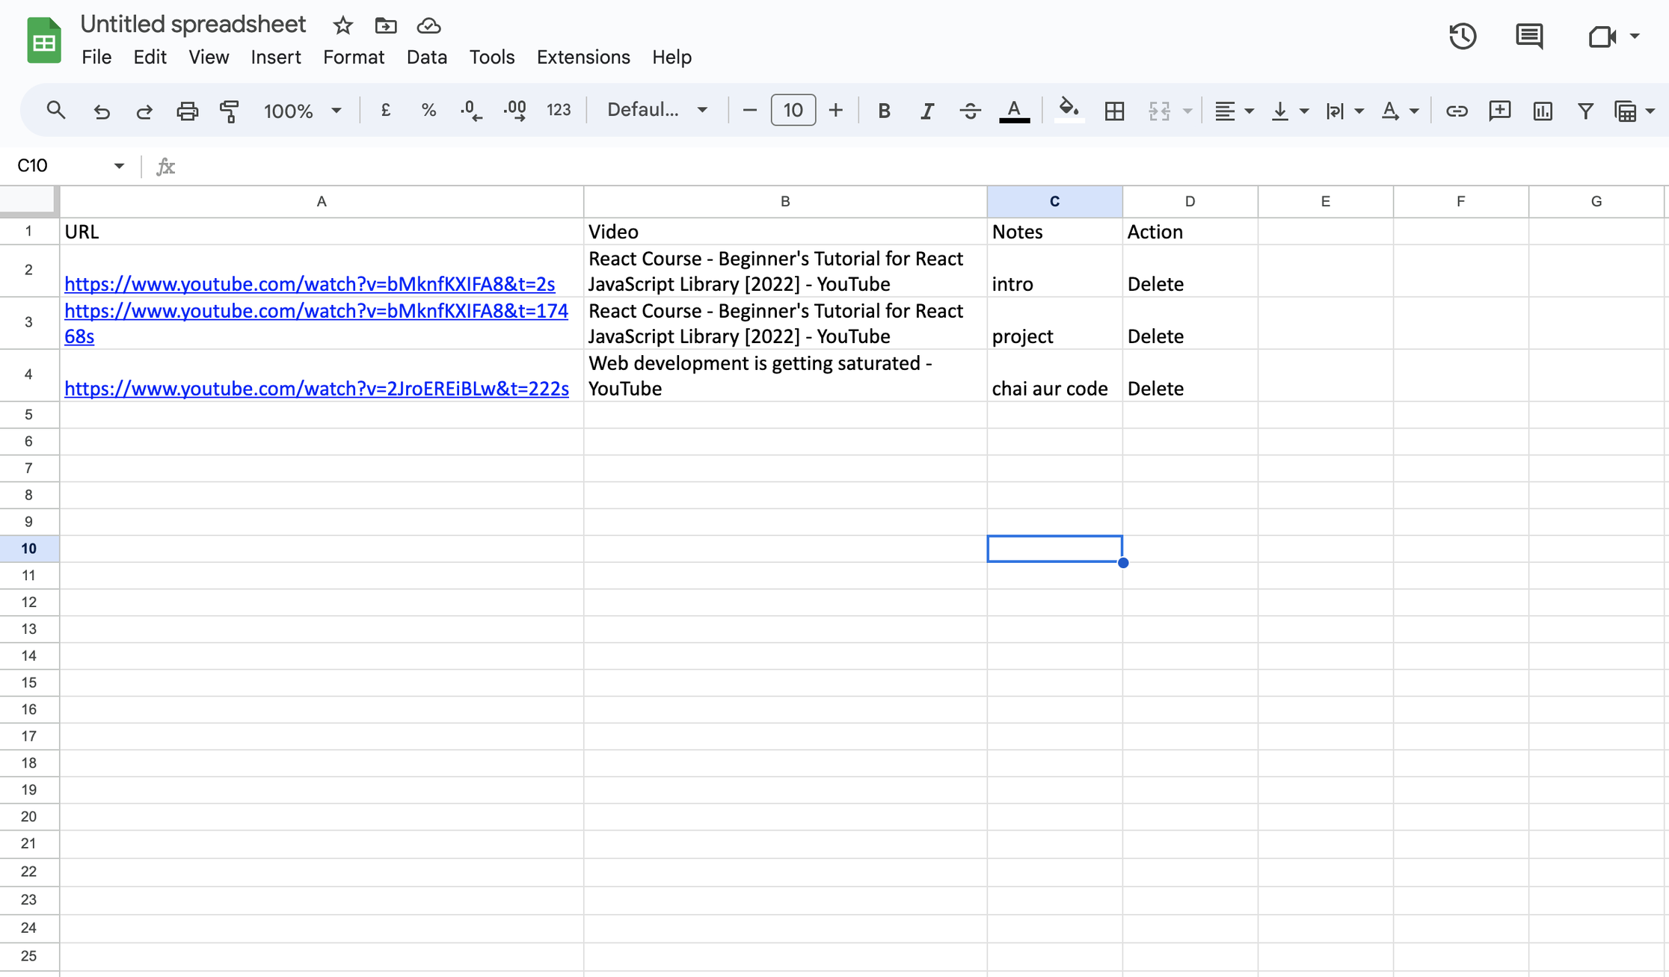Toggle strikethrough formatting
Screen dimensions: 1669x977
pos(970,111)
